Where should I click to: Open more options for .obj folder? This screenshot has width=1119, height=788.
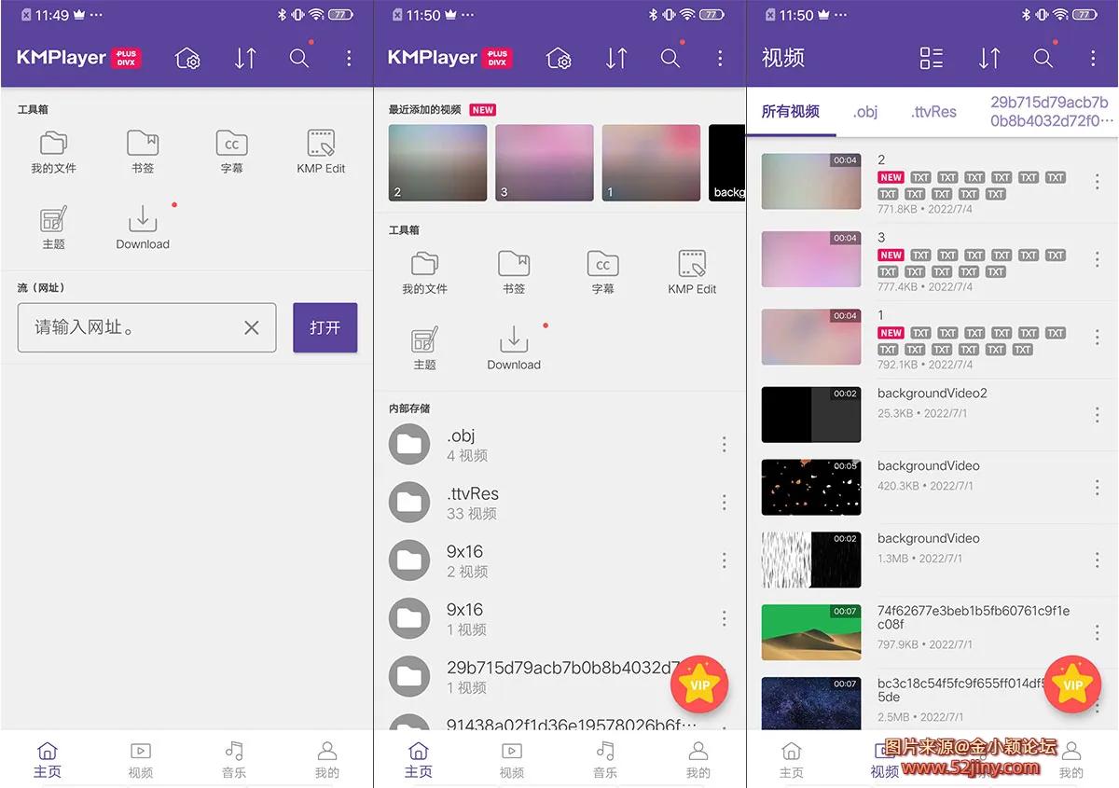(724, 445)
